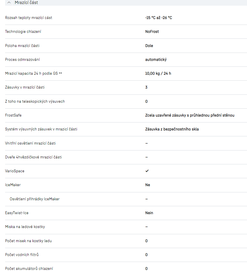Image resolution: width=247 pixels, height=271 pixels.
Task: Click the IceMaker row label
Action: point(13,185)
